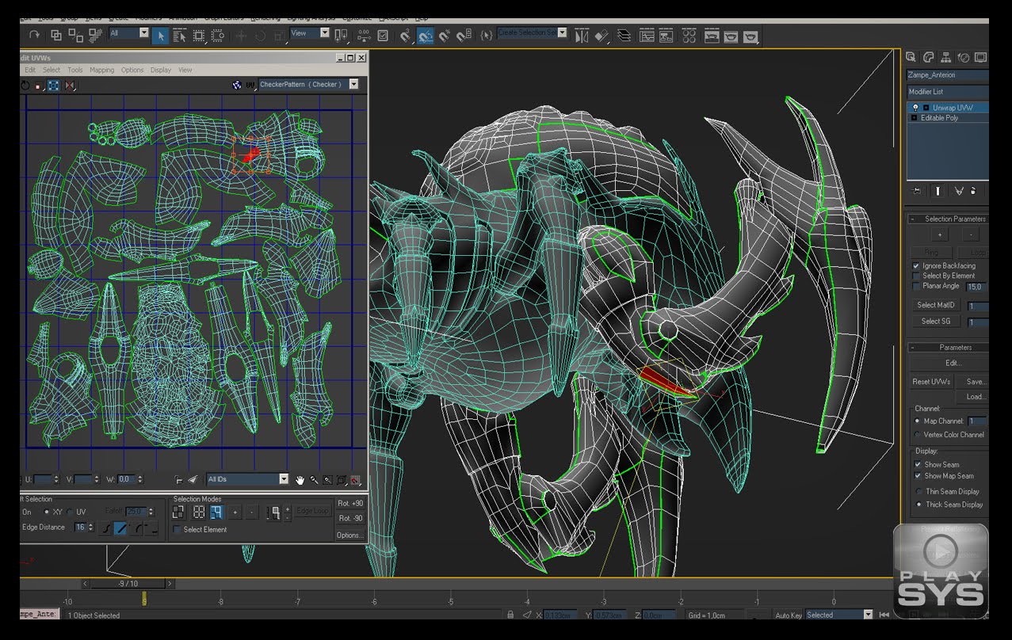
Task: Open Display menu in Edit UVWs
Action: pos(161,70)
